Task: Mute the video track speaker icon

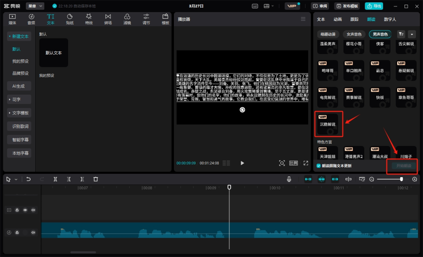Action: pyautogui.click(x=33, y=210)
